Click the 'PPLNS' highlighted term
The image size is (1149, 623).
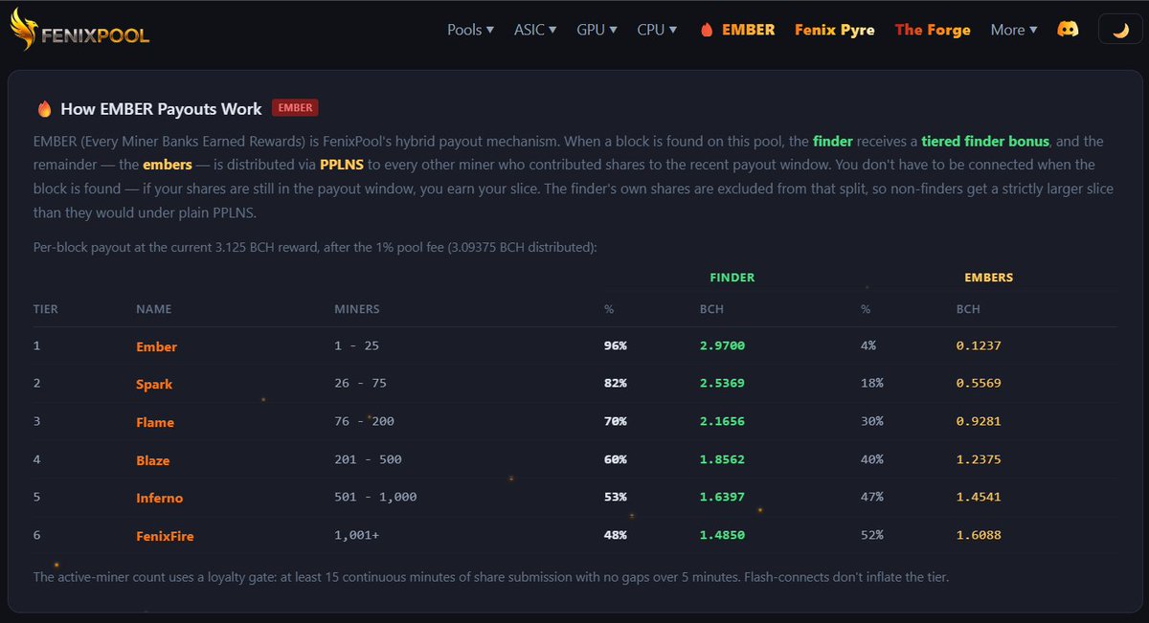pos(342,165)
